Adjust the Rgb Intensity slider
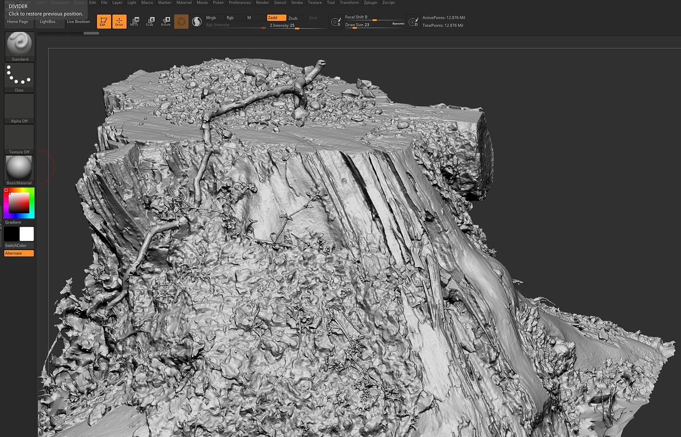 click(x=236, y=26)
